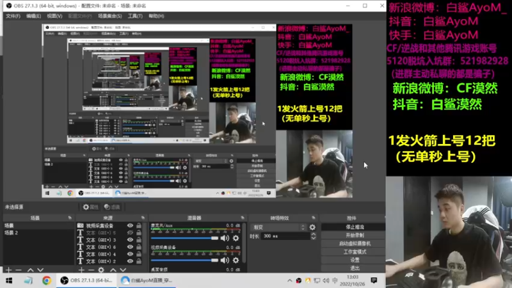Mute the 视频采集设备 audio channel
The image size is (512, 288).
click(225, 260)
